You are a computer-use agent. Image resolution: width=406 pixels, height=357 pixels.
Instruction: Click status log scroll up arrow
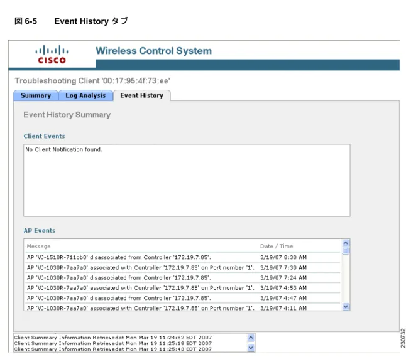pyautogui.click(x=251, y=338)
